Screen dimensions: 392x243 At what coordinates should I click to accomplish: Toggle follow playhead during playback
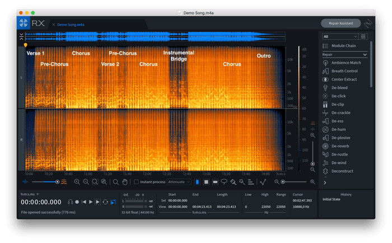coord(113,202)
